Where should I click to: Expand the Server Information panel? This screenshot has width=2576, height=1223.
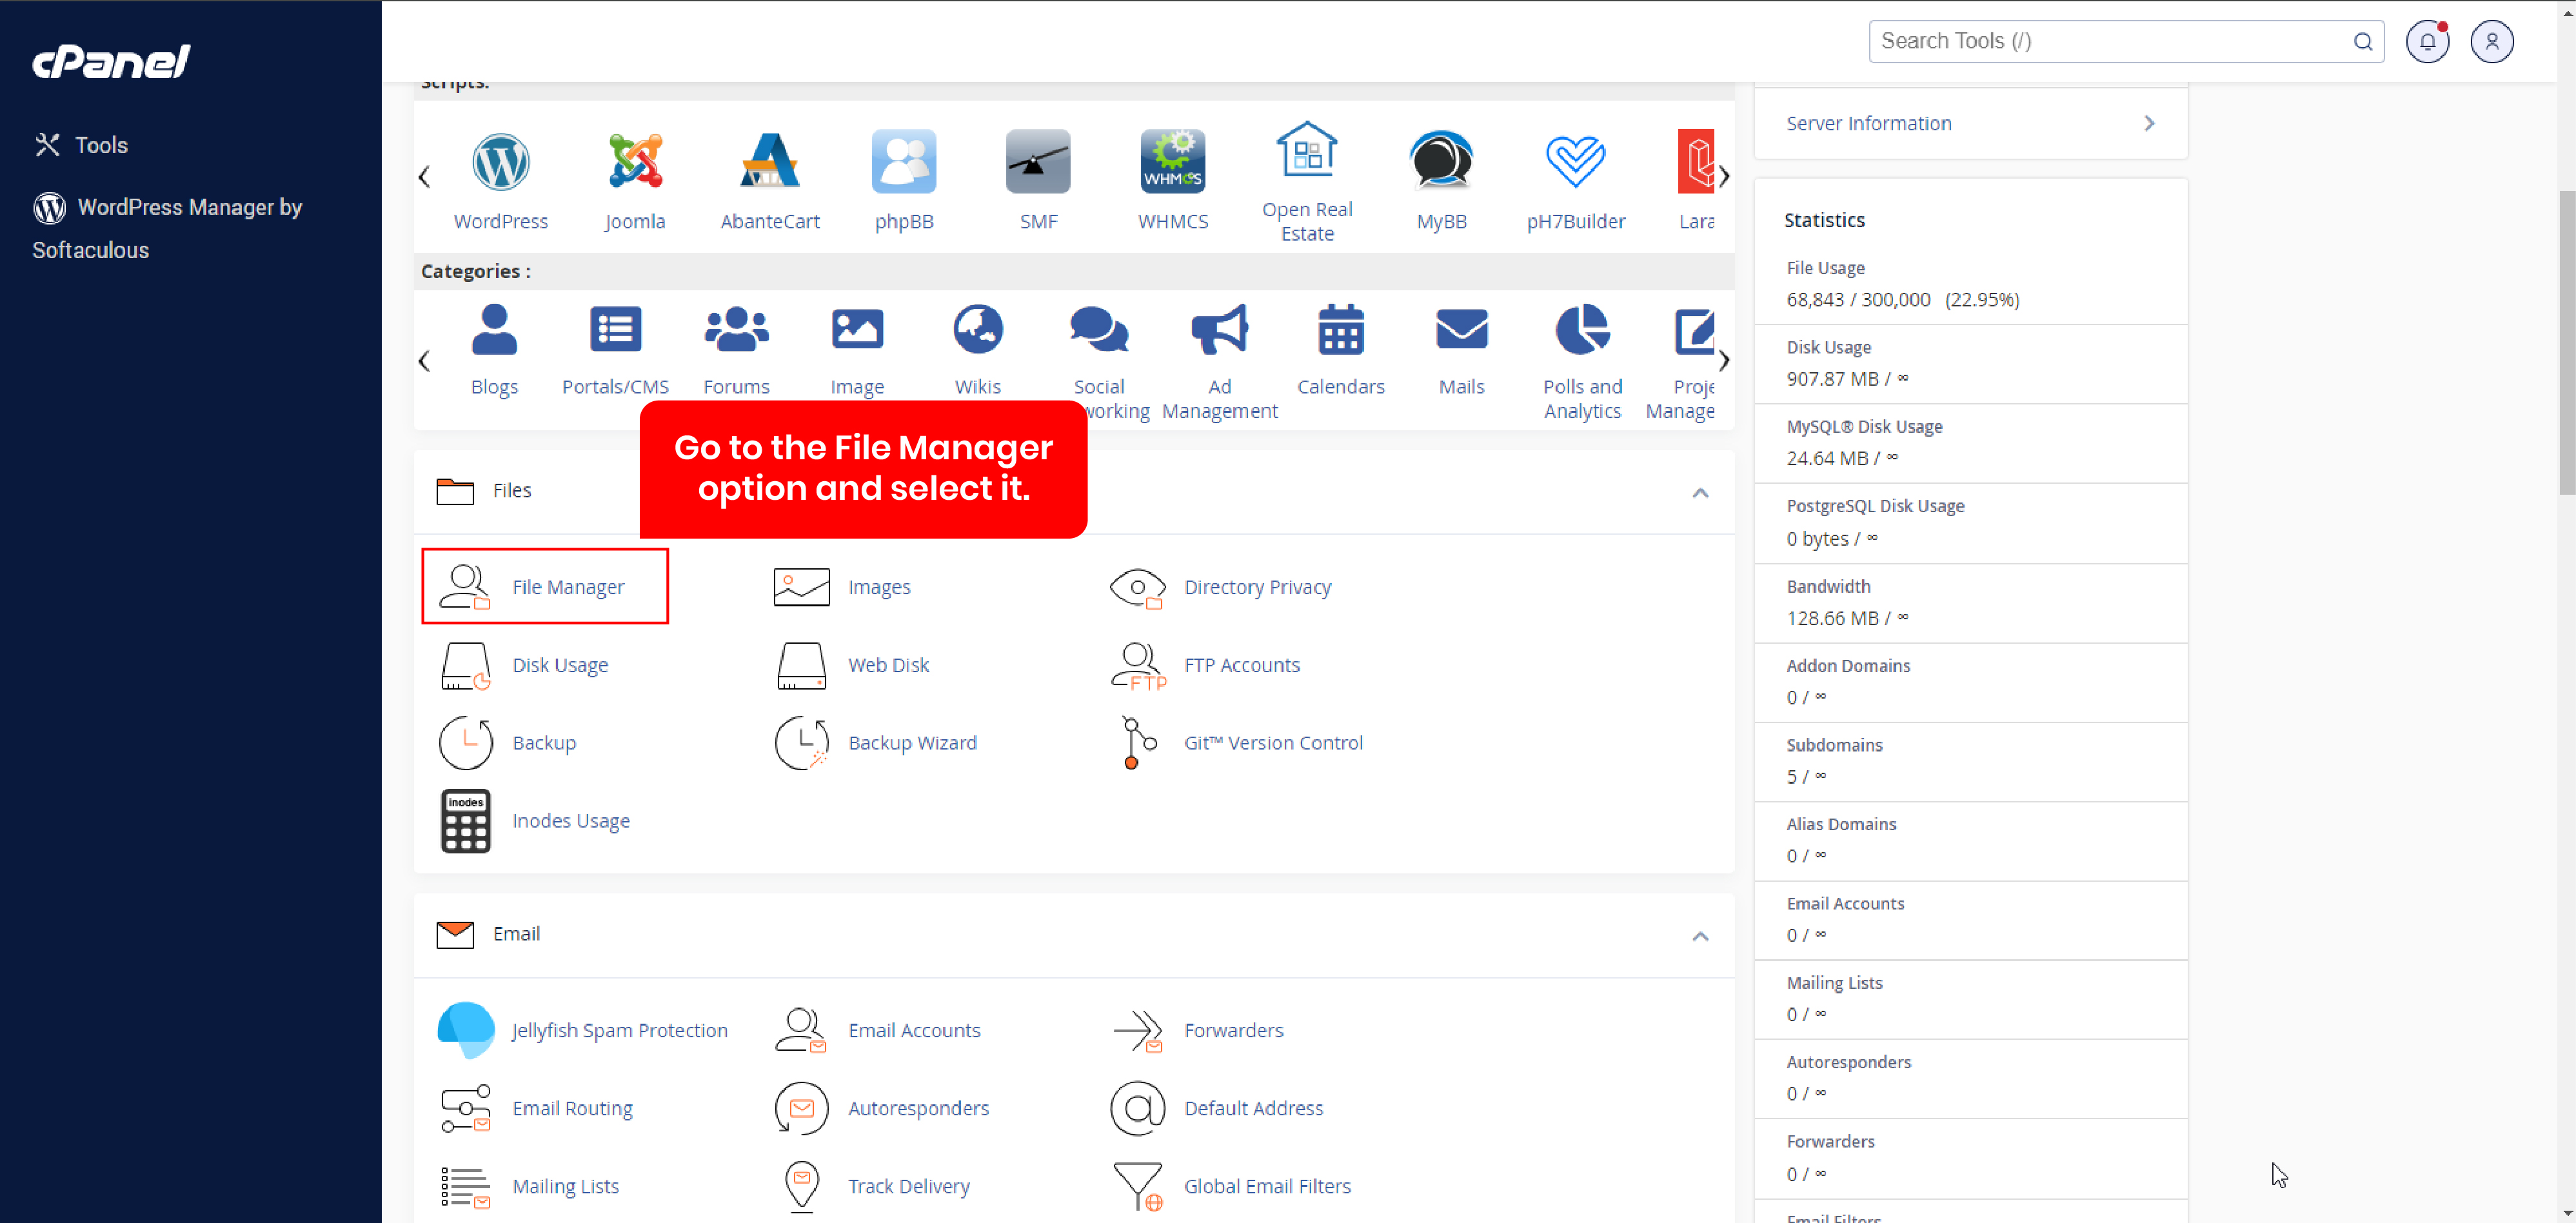(x=2152, y=123)
